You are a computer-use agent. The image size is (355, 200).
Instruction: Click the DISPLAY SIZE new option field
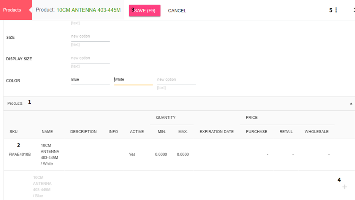coord(90,58)
